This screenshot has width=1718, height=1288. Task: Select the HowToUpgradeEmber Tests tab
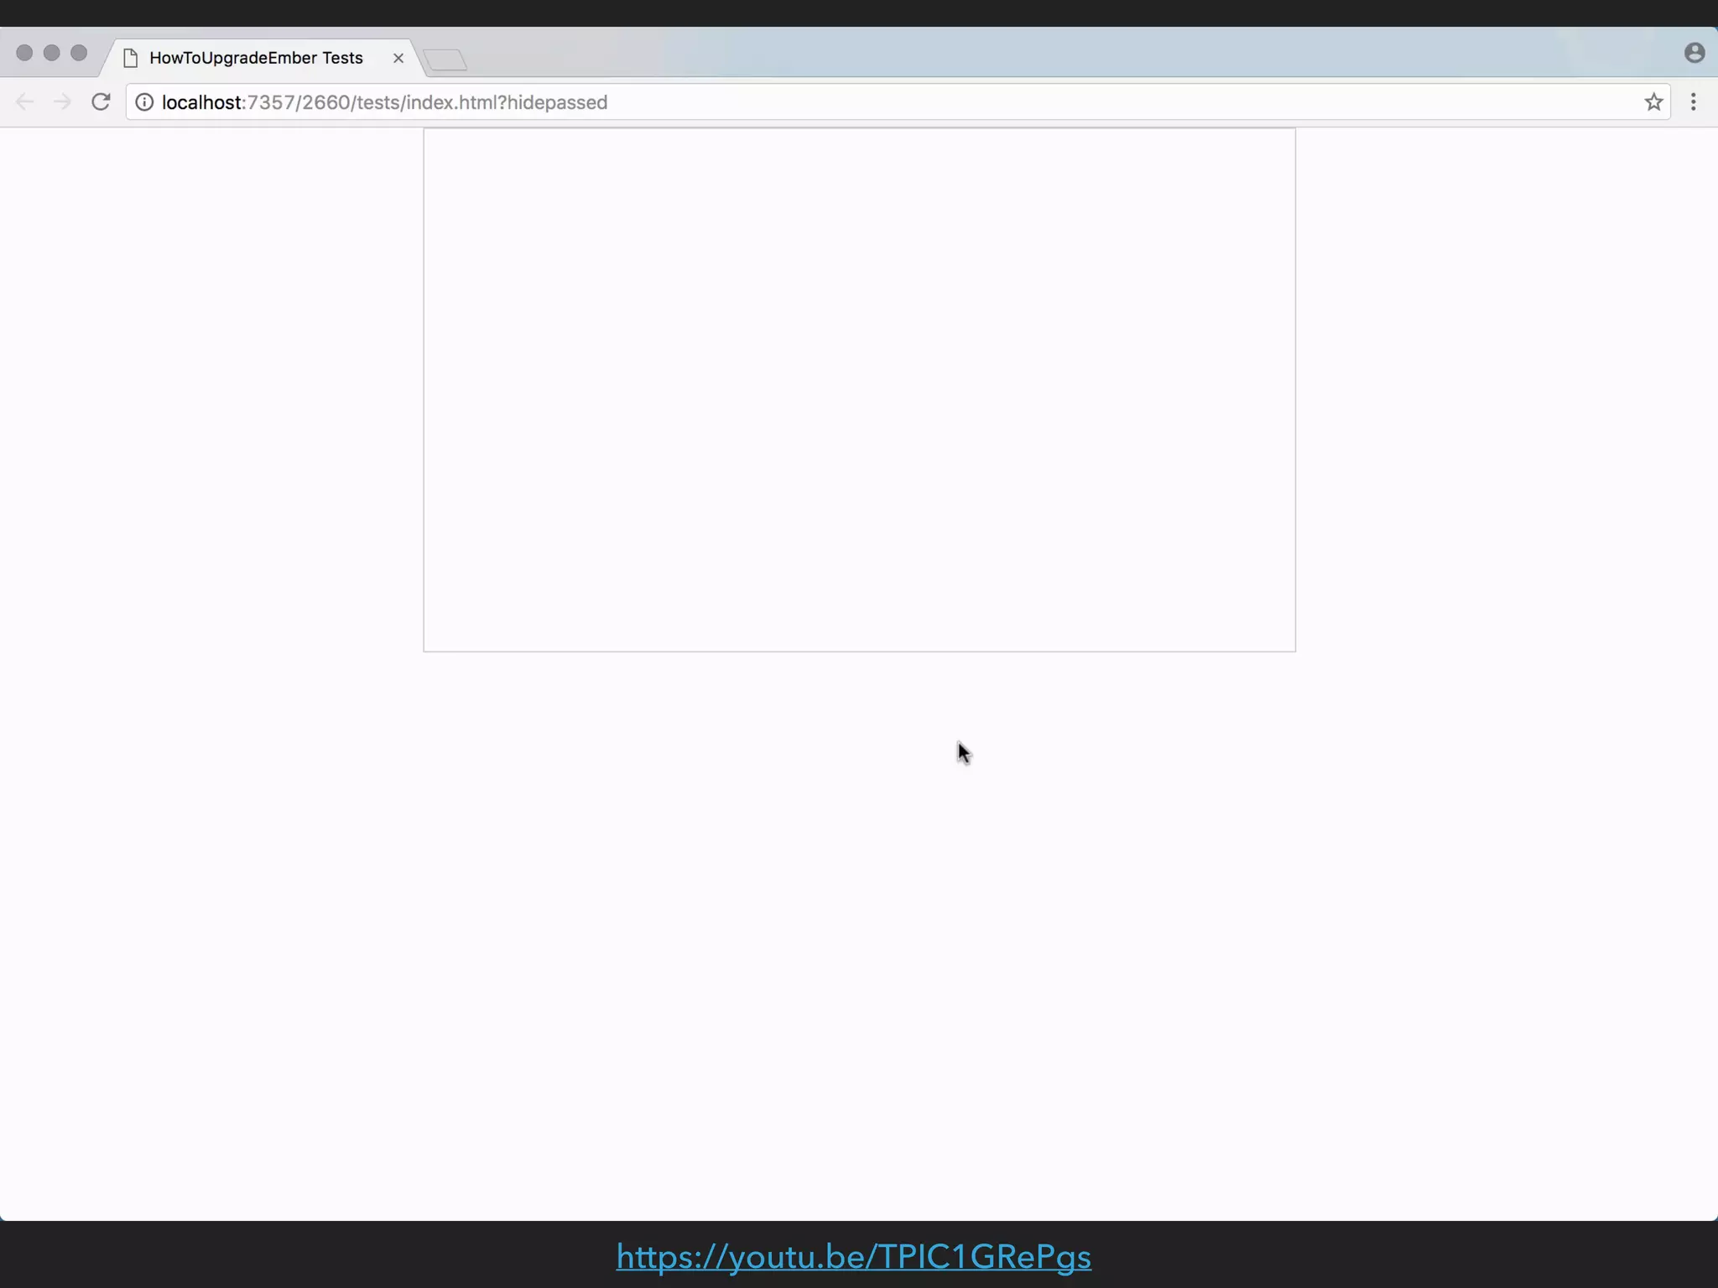coord(256,58)
